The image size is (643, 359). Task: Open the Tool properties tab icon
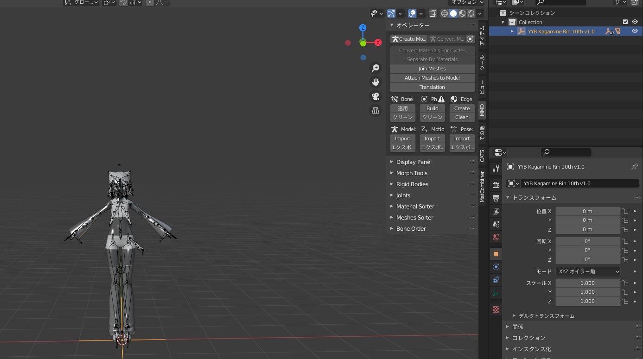[496, 169]
